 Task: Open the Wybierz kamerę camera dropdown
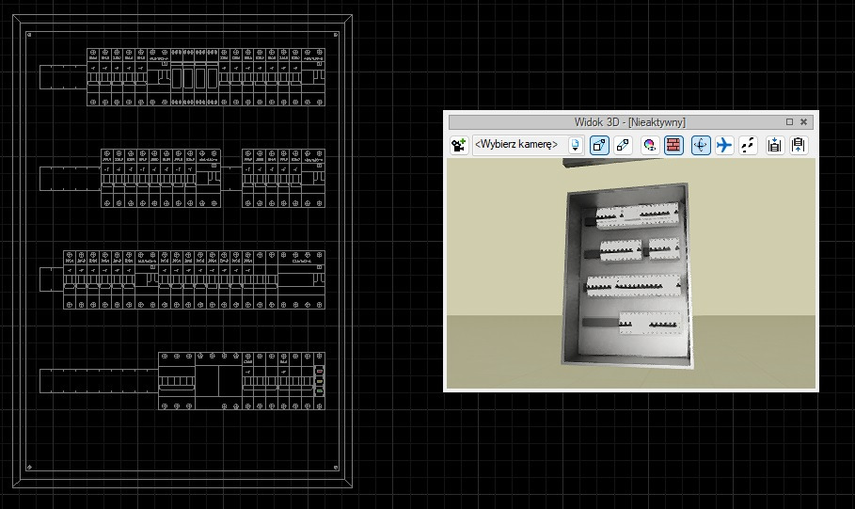click(516, 145)
